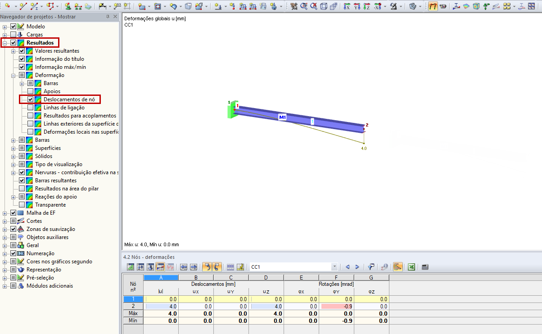Toggle the Modelo checkbox
This screenshot has width=542, height=334.
(x=13, y=27)
